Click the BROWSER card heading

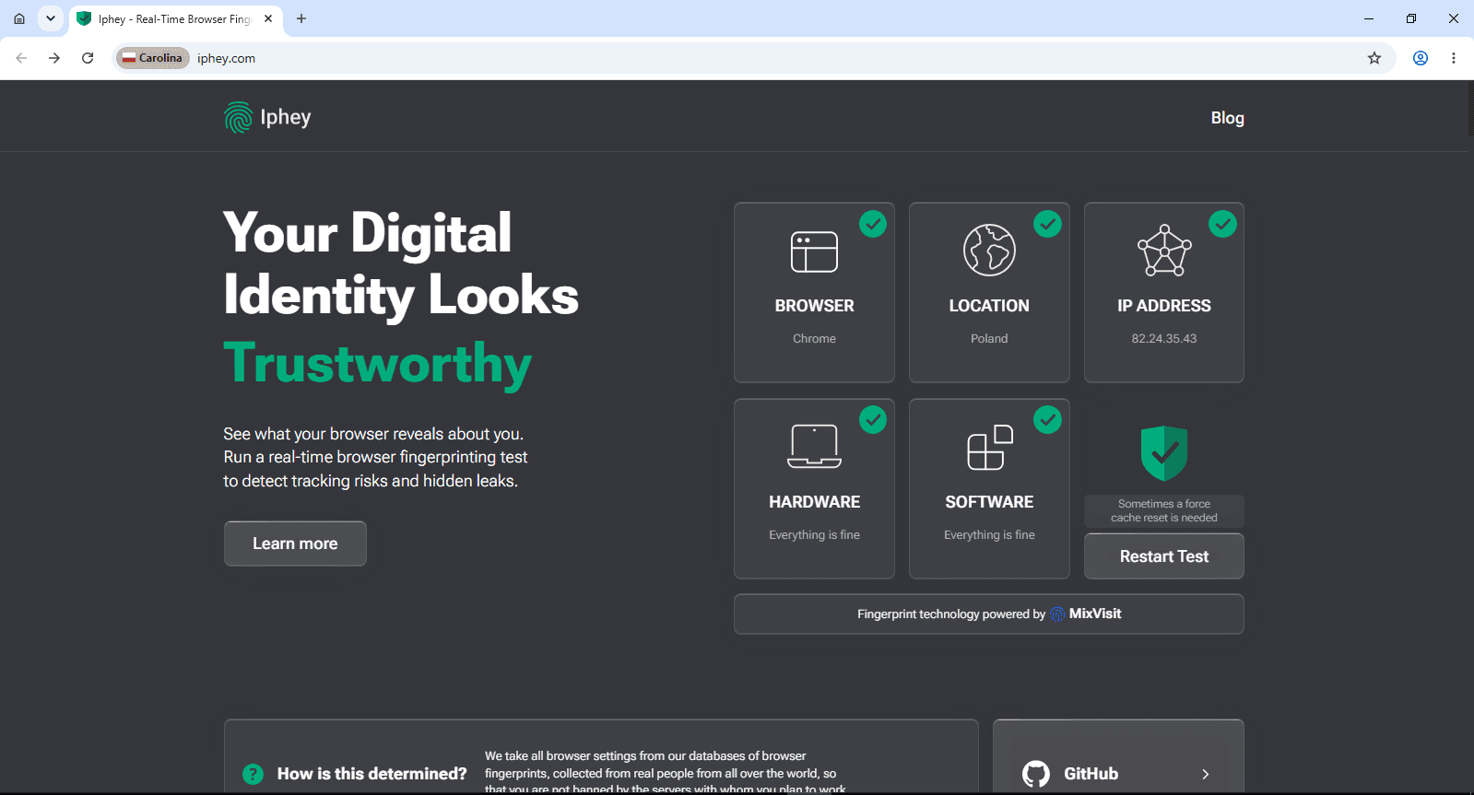[814, 306]
